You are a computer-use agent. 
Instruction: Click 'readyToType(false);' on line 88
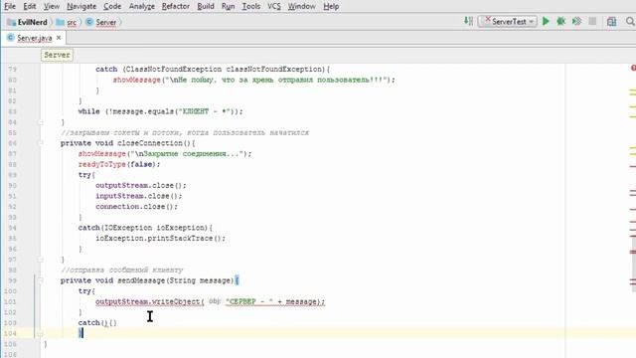[119, 164]
